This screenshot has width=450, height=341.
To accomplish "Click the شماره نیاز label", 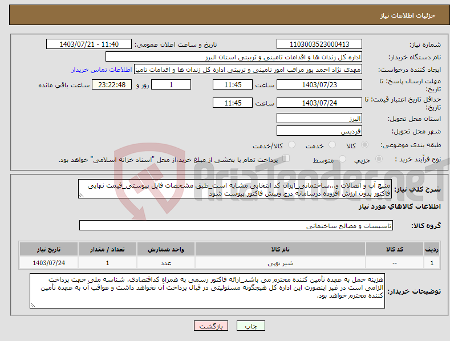I will pyautogui.click(x=425, y=44).
